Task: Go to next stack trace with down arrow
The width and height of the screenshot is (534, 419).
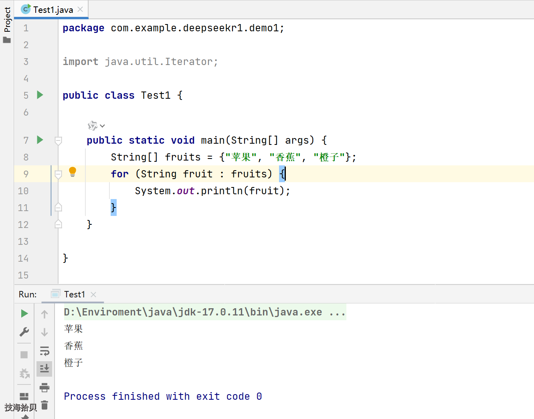Action: [x=44, y=332]
